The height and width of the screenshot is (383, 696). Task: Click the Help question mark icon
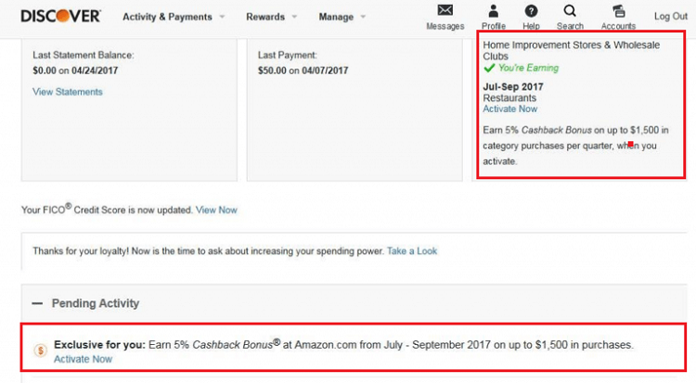(531, 10)
